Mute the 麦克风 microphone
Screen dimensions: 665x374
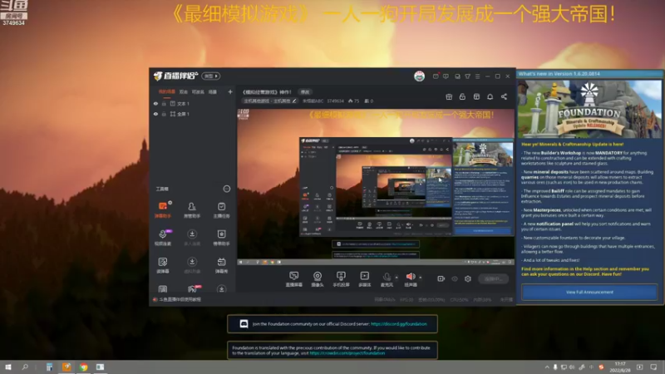(x=387, y=279)
